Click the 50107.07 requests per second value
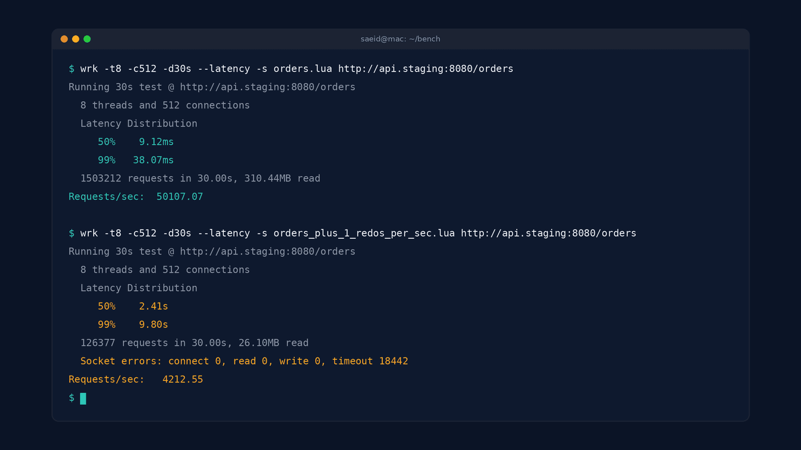The height and width of the screenshot is (450, 801). [x=180, y=196]
